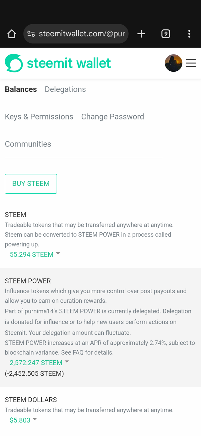Expand the $5.803 Steem Dollars dropdown
Image resolution: width=201 pixels, height=436 pixels.
[23, 420]
